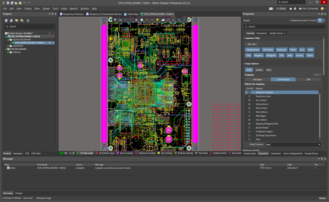Select the place component chip icon

point(142,20)
